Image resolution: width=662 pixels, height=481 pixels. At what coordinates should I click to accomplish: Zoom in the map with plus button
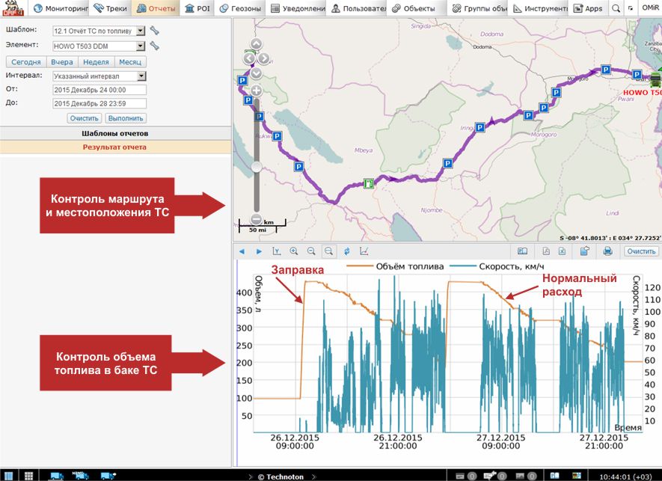(257, 91)
